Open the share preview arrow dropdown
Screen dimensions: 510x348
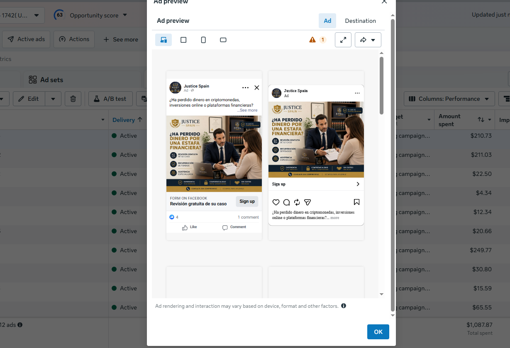(368, 40)
